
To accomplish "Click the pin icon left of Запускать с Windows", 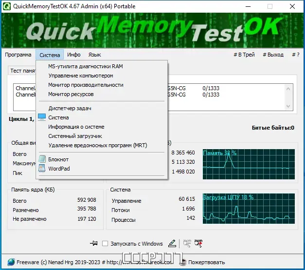I will pos(94,243).
